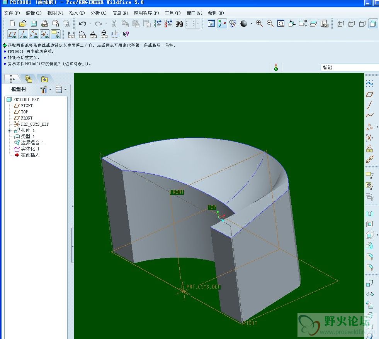Open the 文件(F) menu
The width and height of the screenshot is (379, 339).
12,13
